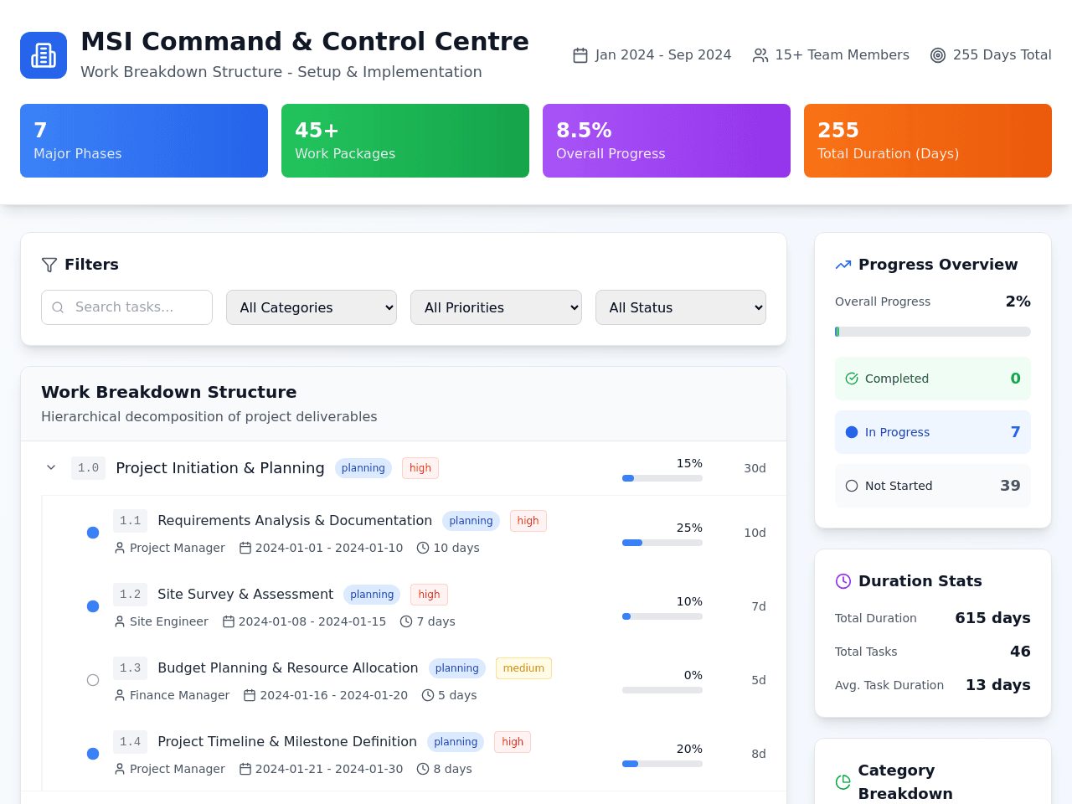
Task: Click the clock icon beside 10 days
Action: pos(423,548)
